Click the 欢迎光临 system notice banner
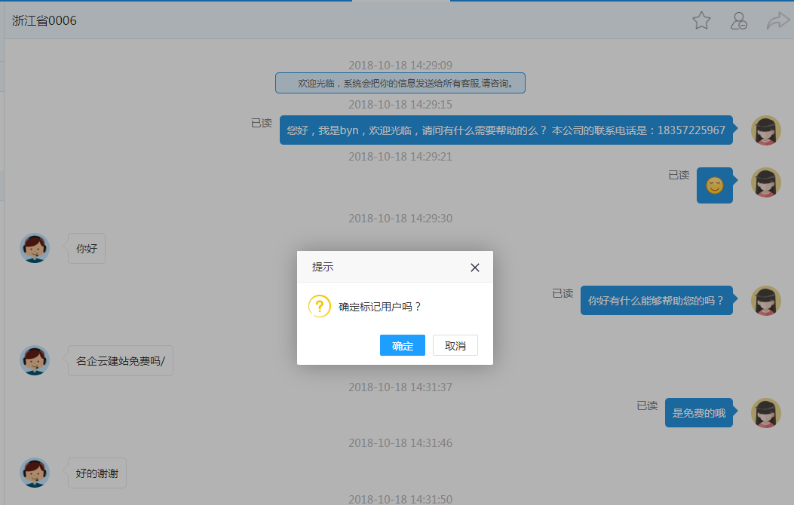 [400, 83]
